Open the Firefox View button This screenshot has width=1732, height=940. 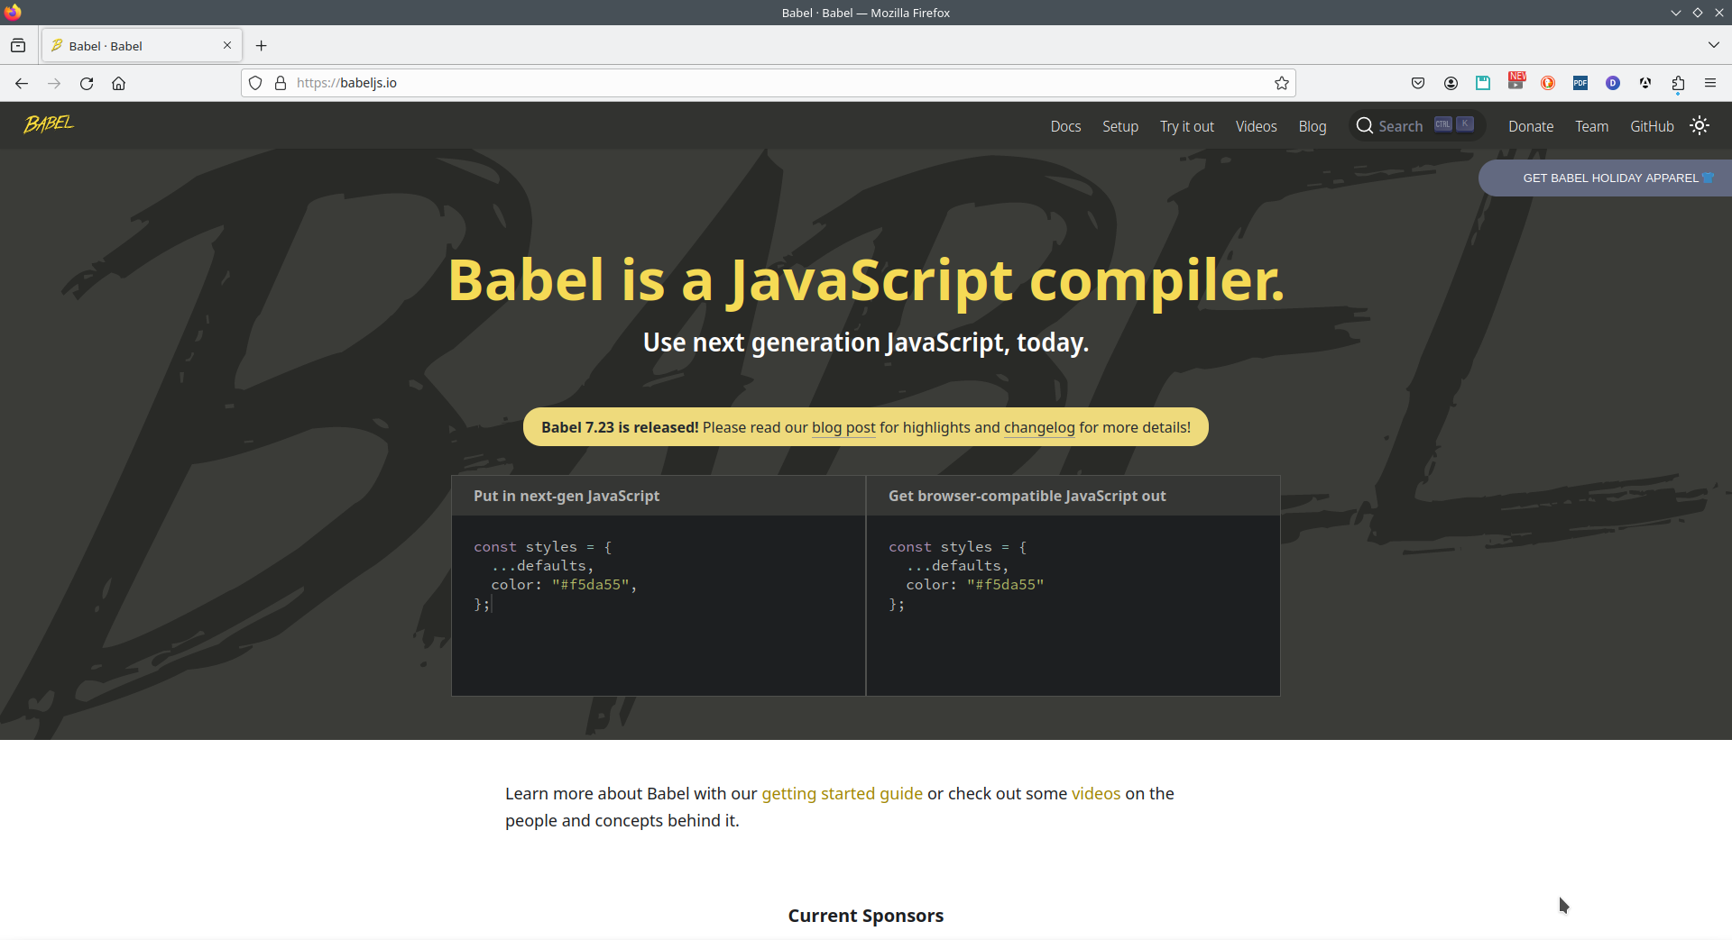(18, 46)
